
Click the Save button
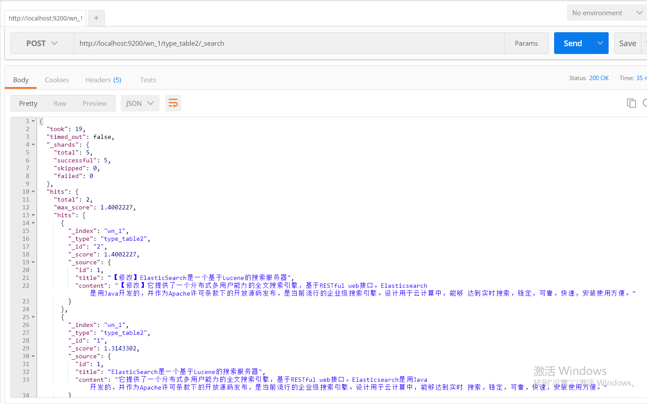pos(627,43)
